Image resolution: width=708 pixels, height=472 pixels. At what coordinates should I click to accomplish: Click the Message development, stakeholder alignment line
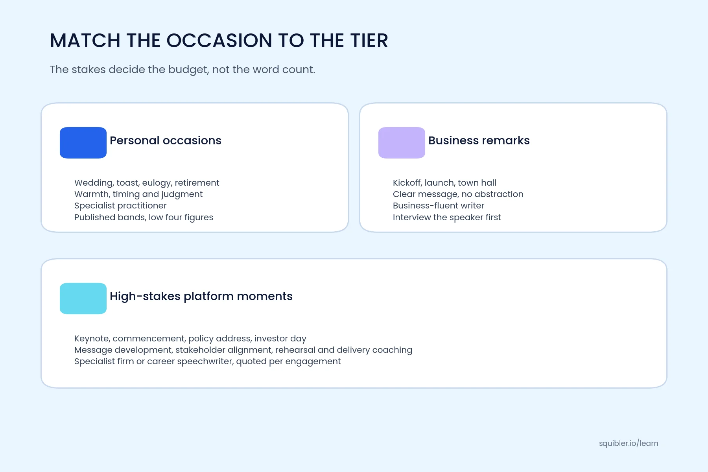pos(243,350)
